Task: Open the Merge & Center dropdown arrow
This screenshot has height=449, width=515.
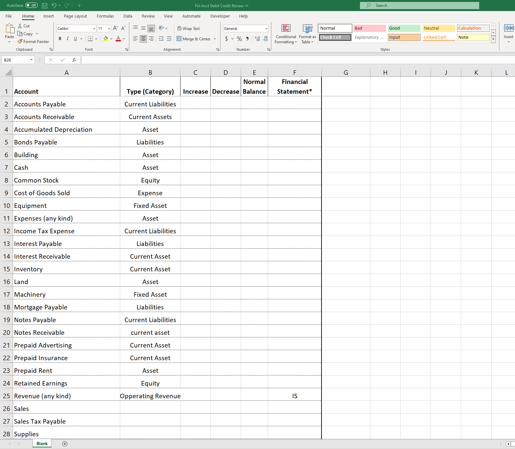Action: click(x=215, y=39)
